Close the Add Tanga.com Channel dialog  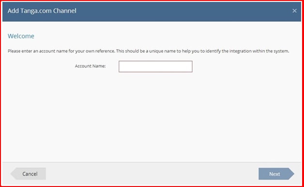pyautogui.click(x=294, y=11)
